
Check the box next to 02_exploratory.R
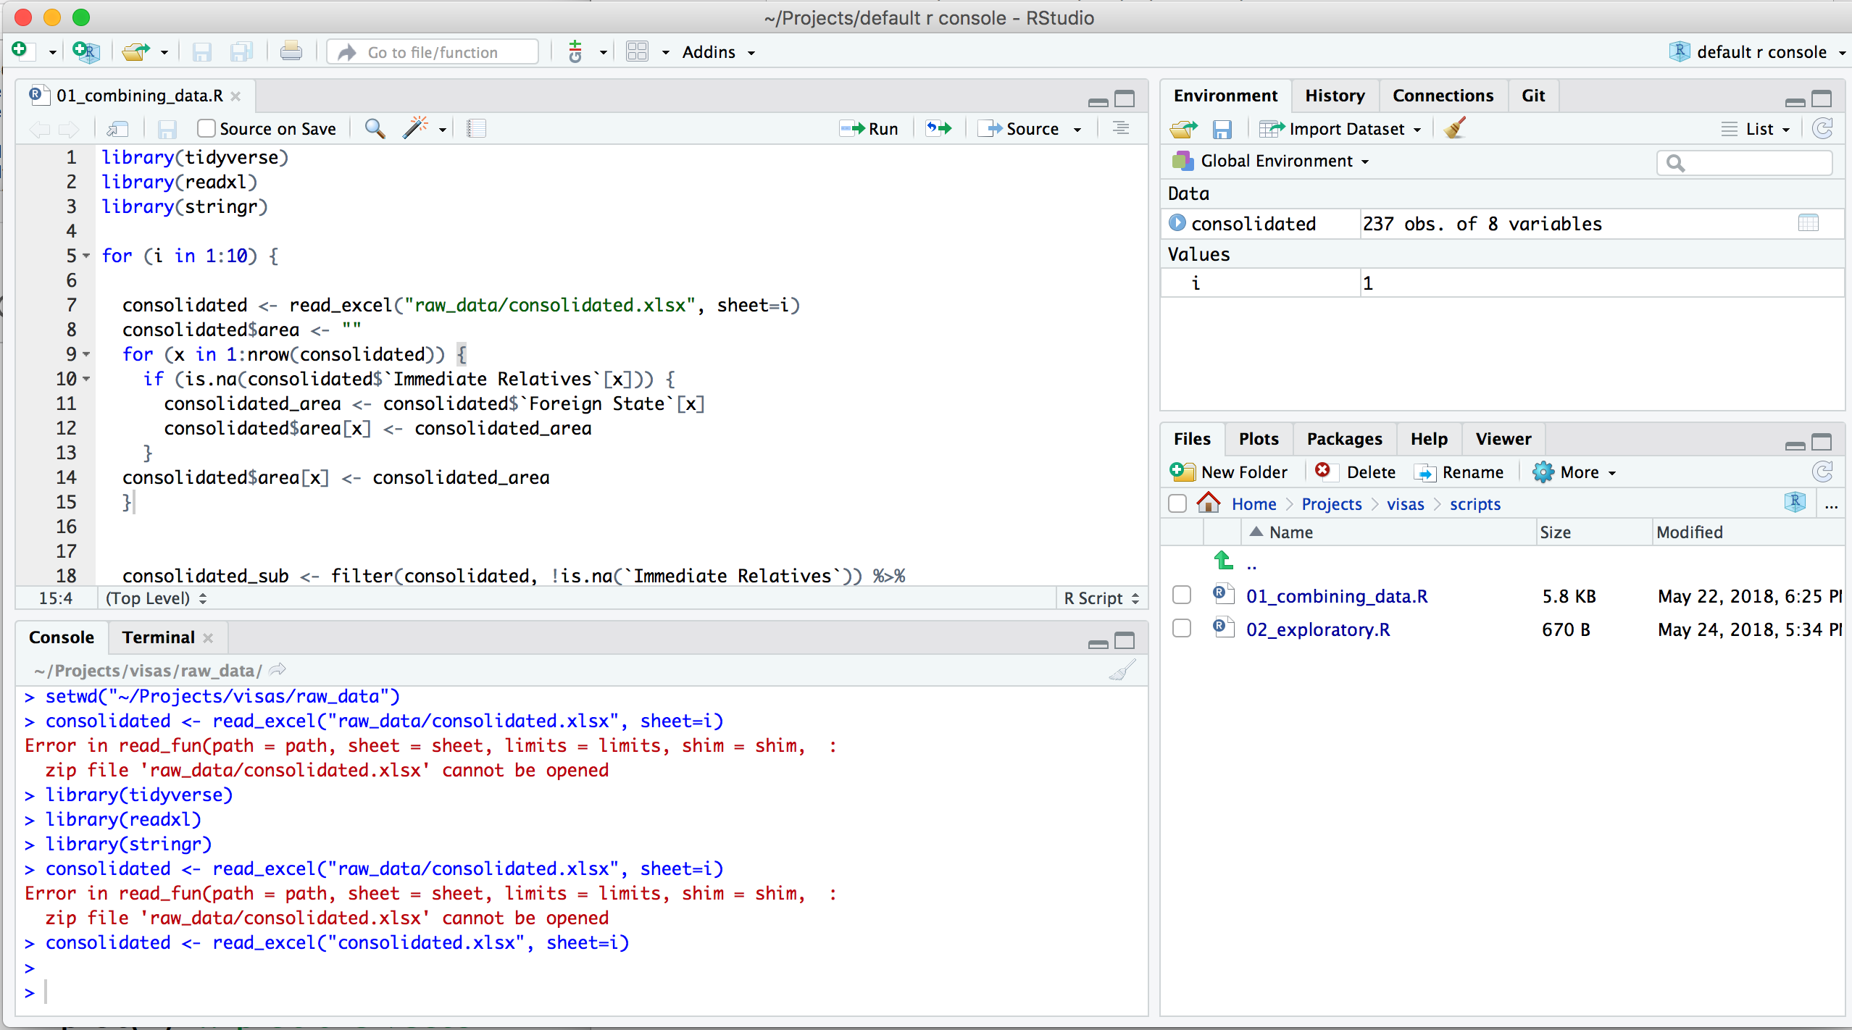pos(1182,629)
